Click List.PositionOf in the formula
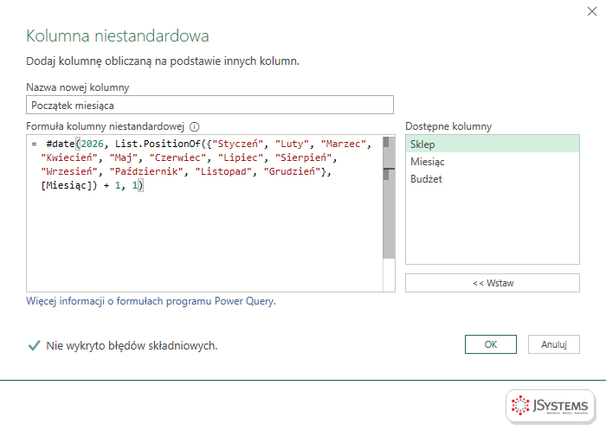The image size is (606, 430). click(x=158, y=144)
